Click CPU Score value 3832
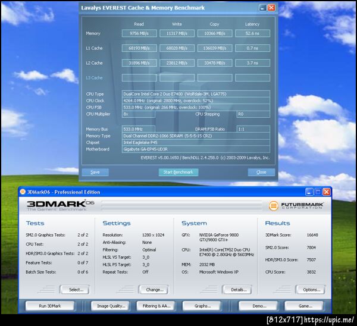The height and width of the screenshot is (326, 357). 311,272
